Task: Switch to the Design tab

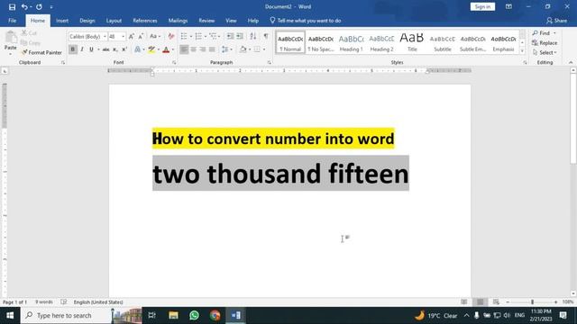Action: pyautogui.click(x=87, y=21)
